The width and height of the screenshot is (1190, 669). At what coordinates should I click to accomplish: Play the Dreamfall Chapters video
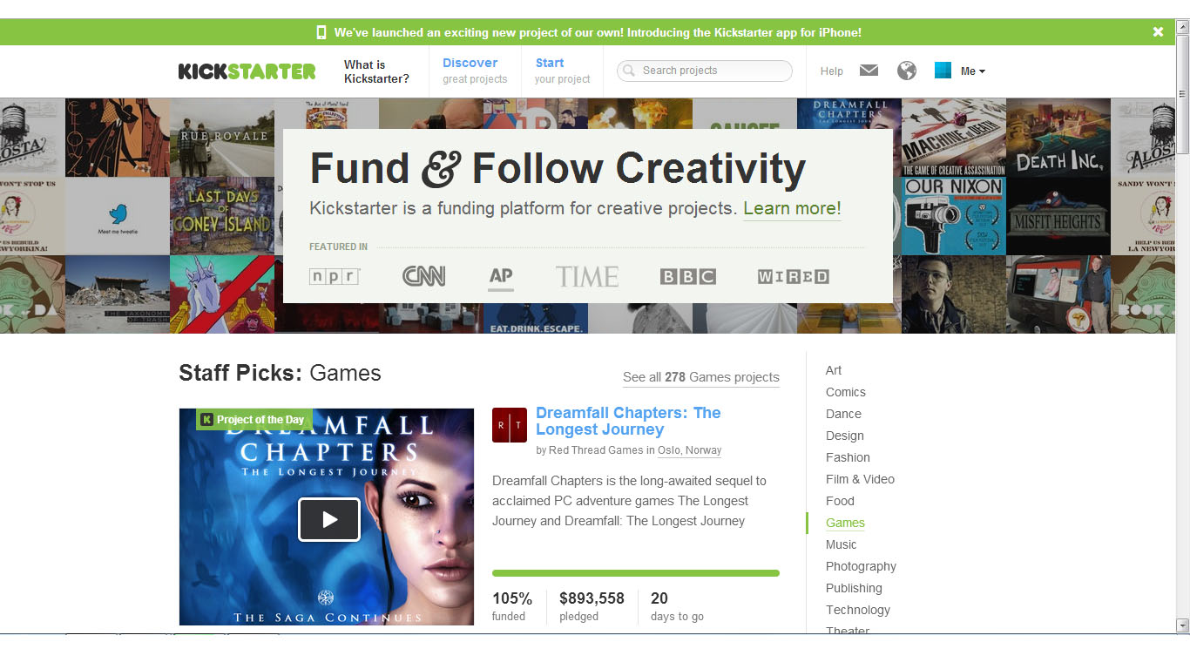pos(329,519)
